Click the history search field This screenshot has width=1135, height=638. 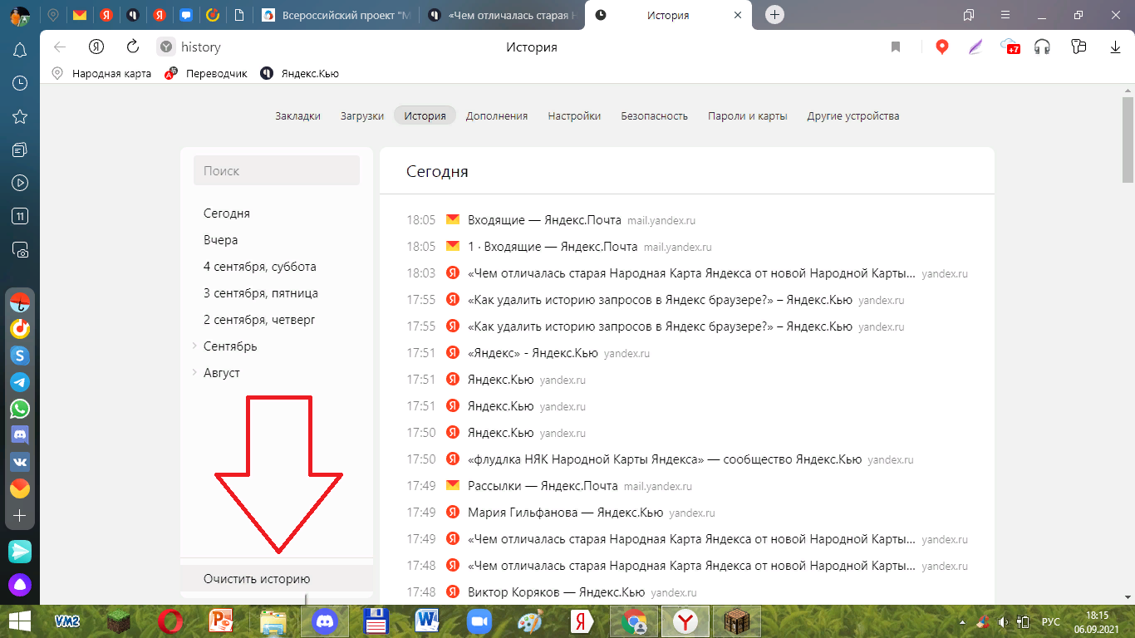tap(277, 170)
